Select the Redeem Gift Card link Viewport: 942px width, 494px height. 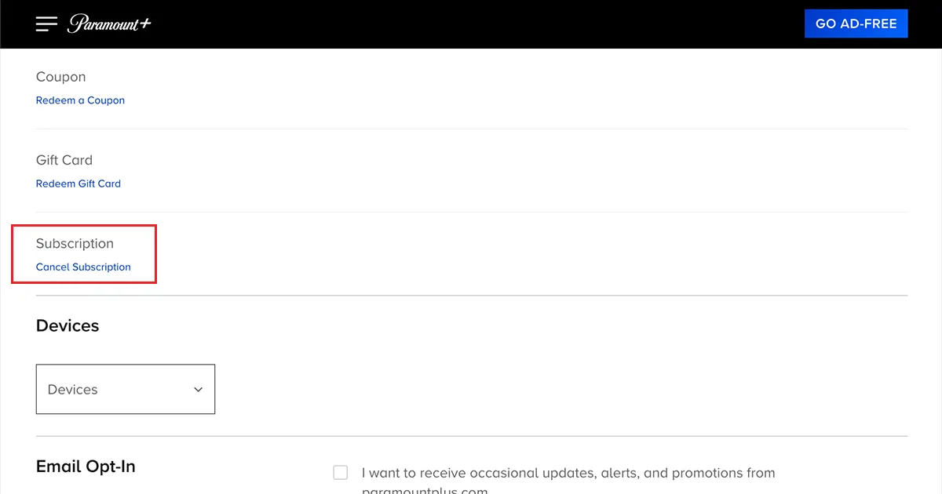(78, 183)
